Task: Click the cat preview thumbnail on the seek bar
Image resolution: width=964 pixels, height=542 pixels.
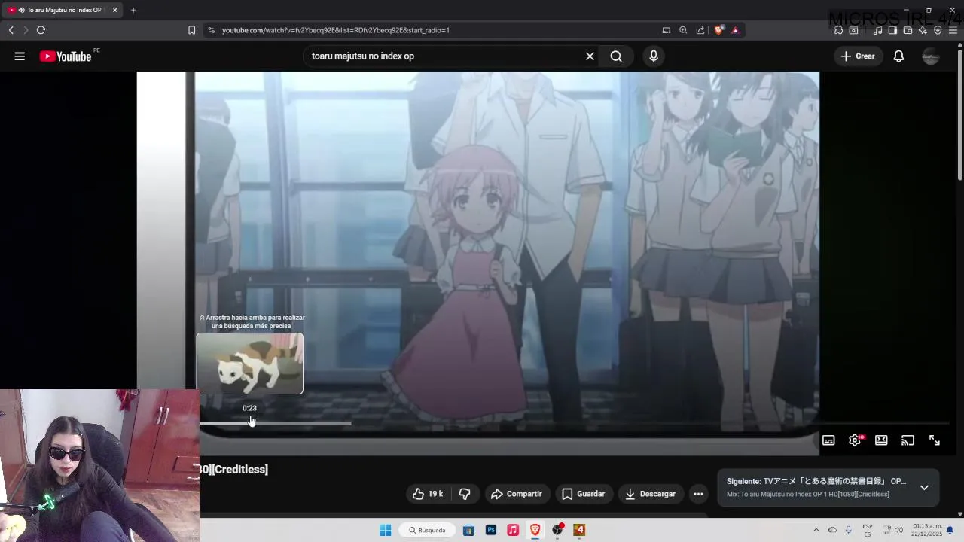Action: [250, 364]
